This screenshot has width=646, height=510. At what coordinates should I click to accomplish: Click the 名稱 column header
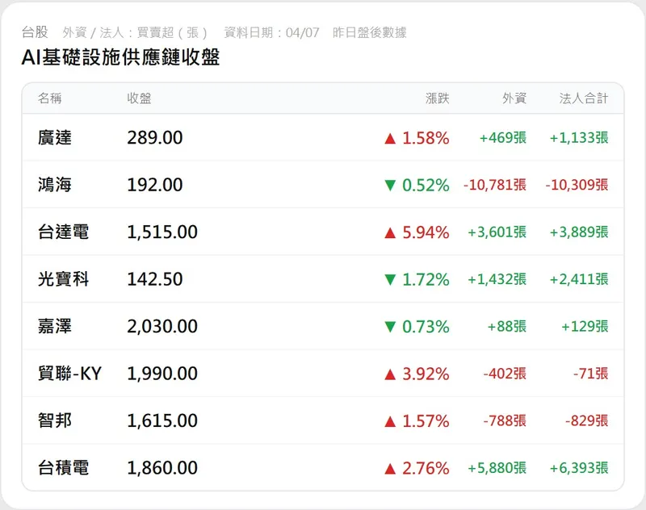pyautogui.click(x=49, y=98)
